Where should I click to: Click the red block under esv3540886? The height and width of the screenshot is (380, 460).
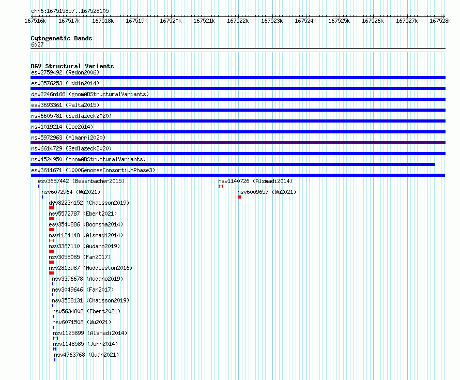coord(51,230)
